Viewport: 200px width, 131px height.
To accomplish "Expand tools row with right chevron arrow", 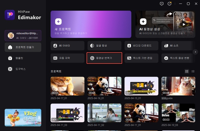I will [195, 52].
